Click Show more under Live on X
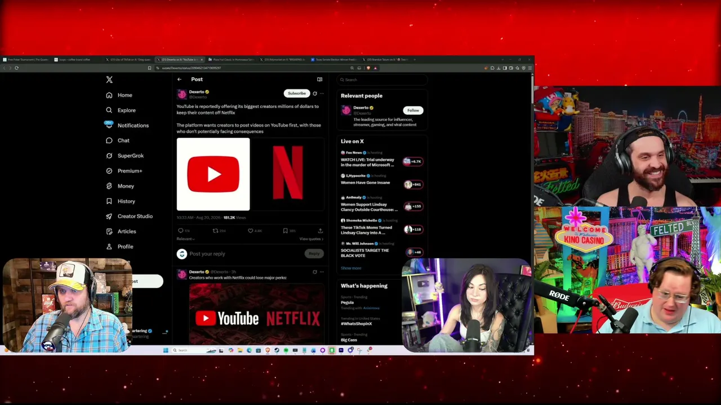The width and height of the screenshot is (721, 405). (x=351, y=268)
